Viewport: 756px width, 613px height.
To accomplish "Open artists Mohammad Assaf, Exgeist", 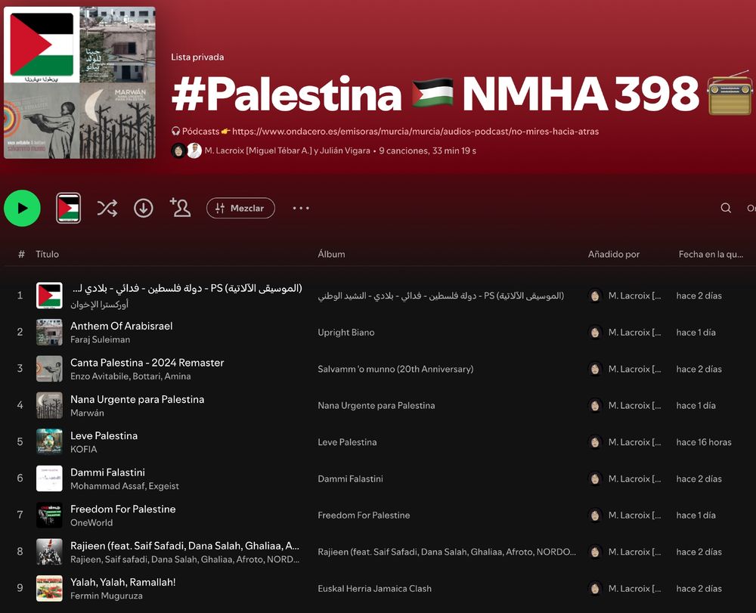I will click(x=125, y=486).
